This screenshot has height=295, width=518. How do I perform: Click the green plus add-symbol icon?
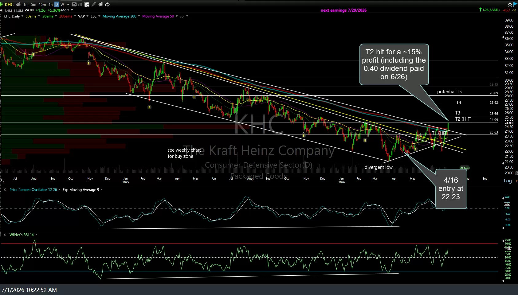tap(2, 4)
